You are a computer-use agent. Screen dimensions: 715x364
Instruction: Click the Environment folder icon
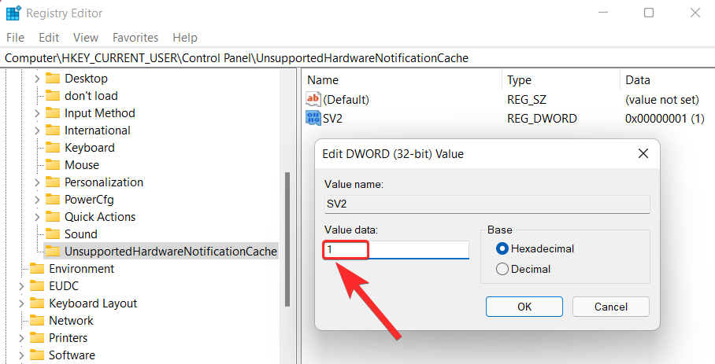point(37,269)
